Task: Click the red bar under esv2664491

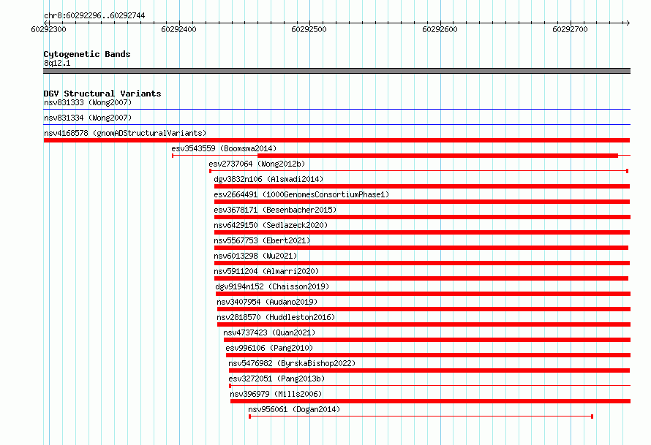Action: [x=422, y=202]
